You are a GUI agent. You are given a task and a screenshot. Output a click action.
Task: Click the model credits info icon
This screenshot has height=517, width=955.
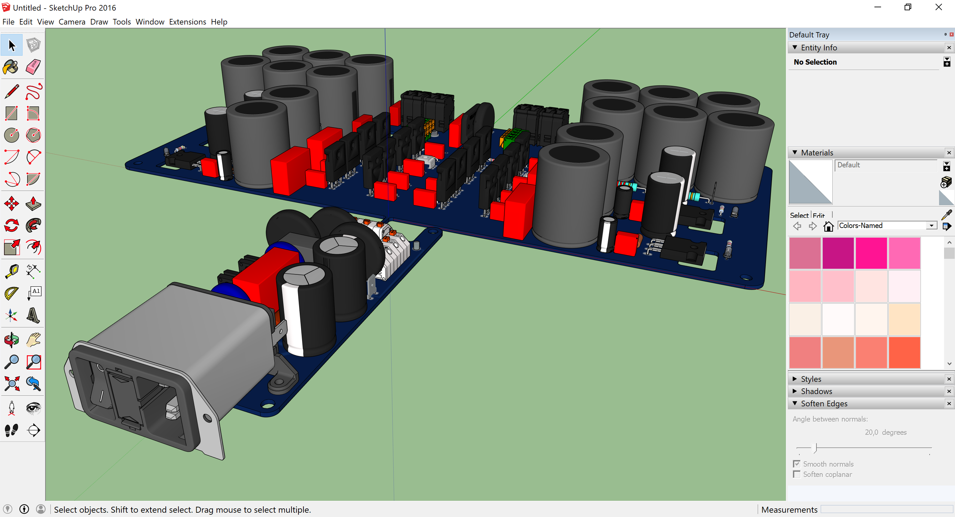coord(24,509)
